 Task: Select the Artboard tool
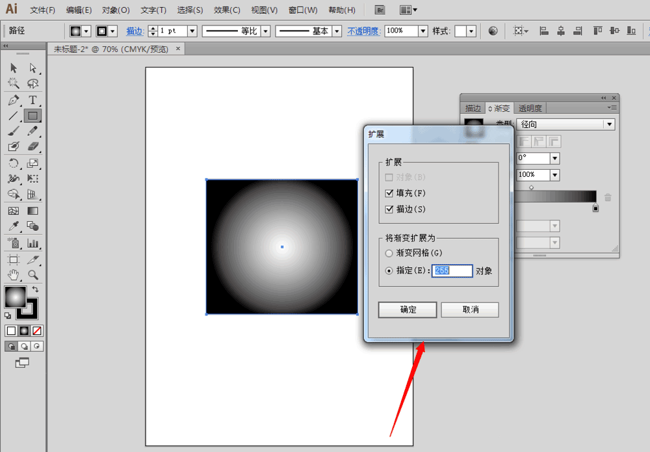(13, 260)
